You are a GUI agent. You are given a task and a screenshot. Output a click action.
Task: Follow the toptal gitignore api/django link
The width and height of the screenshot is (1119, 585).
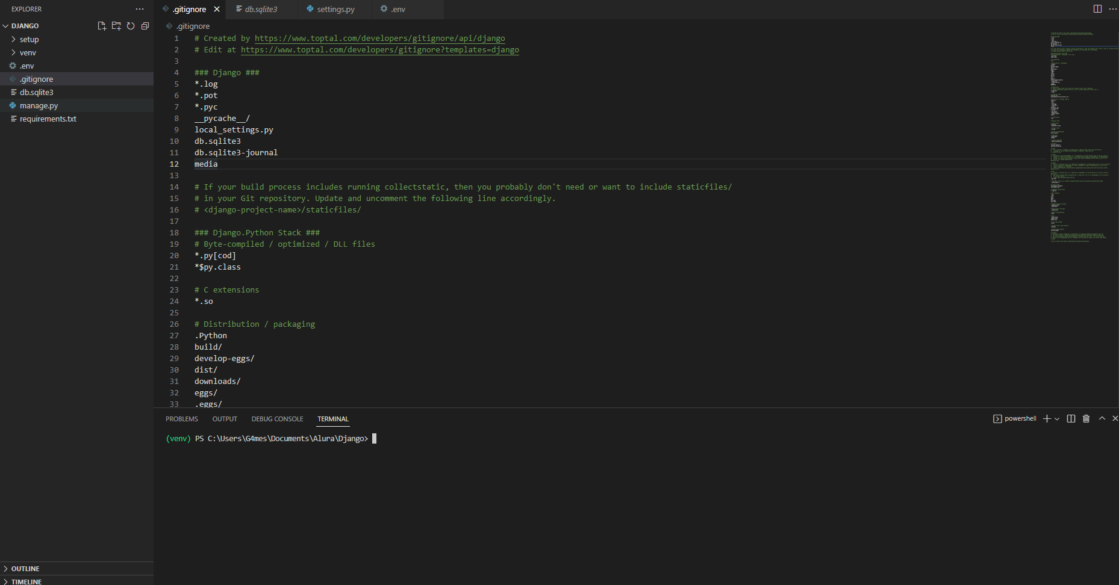coord(379,38)
